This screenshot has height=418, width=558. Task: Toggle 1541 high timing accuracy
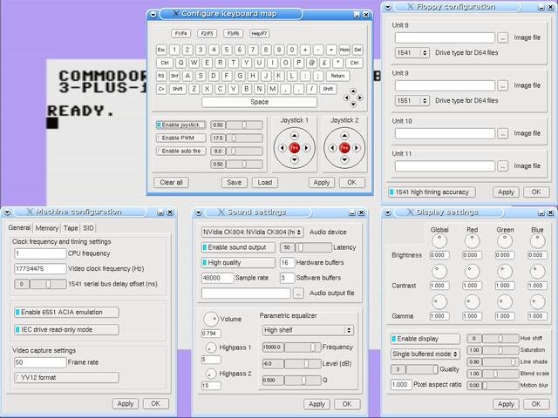[432, 192]
